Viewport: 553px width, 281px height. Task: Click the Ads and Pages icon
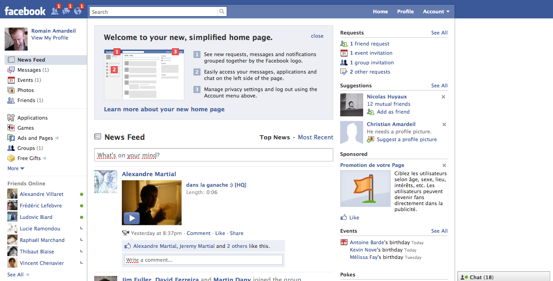(11, 138)
